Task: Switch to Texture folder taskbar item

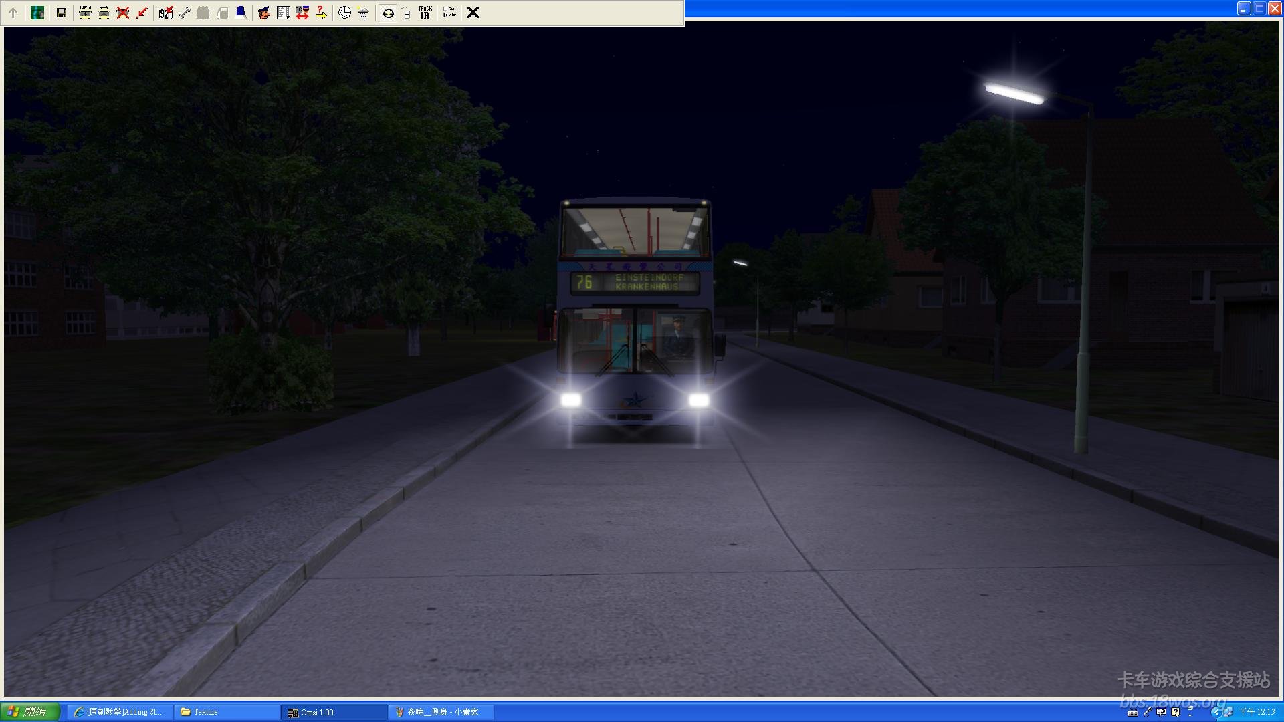Action: 226,712
